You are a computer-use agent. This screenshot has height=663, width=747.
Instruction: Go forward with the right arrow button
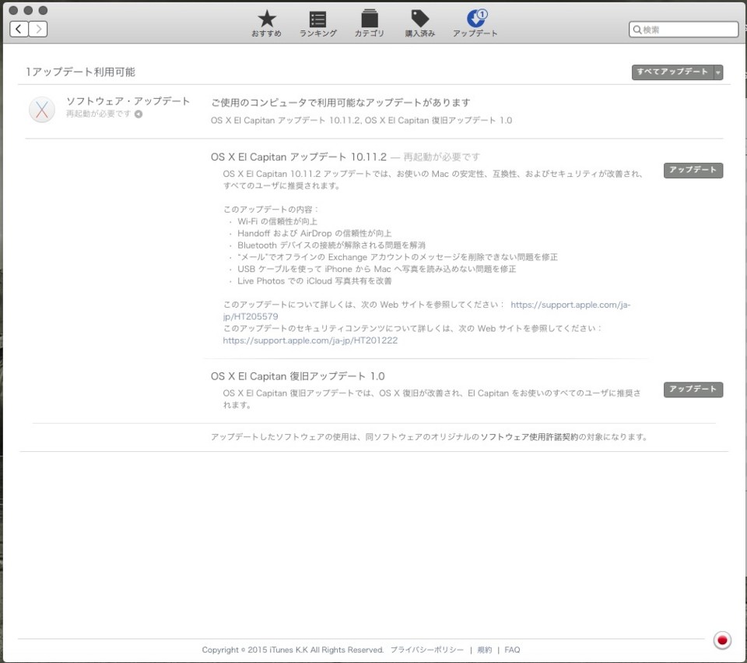tap(38, 30)
